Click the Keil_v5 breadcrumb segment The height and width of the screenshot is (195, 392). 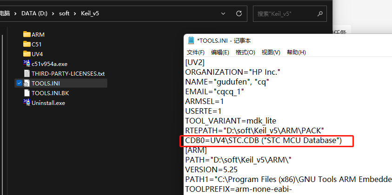click(90, 13)
